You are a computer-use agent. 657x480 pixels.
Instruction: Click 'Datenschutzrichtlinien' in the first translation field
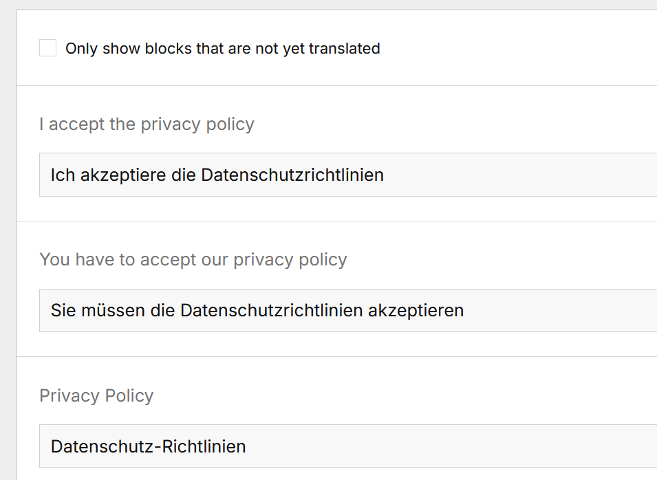point(292,175)
